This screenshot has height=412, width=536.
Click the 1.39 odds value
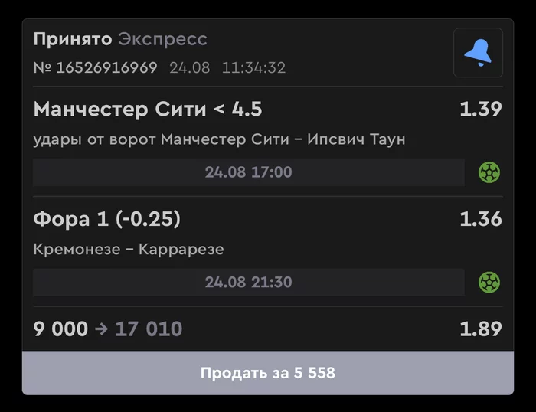480,110
